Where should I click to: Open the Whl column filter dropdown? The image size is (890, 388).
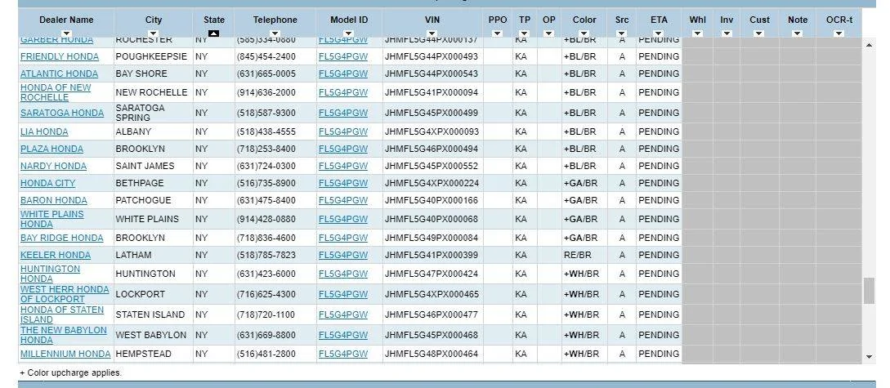[x=698, y=33]
